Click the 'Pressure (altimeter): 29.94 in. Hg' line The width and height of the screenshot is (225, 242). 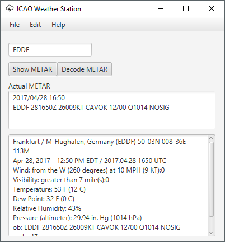[77, 218]
